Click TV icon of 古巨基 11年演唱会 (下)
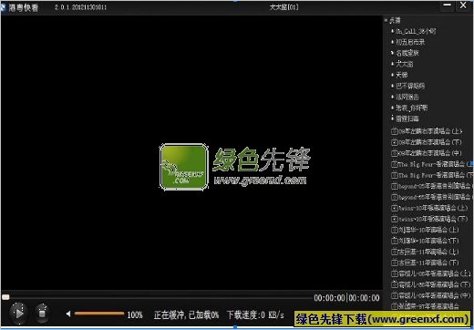The image size is (474, 330). click(395, 263)
